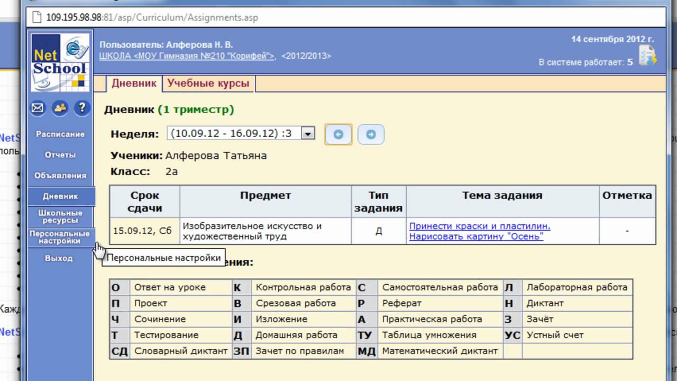The image size is (677, 381).
Task: Click legend entry Зачет по правилам
Action: tap(300, 351)
